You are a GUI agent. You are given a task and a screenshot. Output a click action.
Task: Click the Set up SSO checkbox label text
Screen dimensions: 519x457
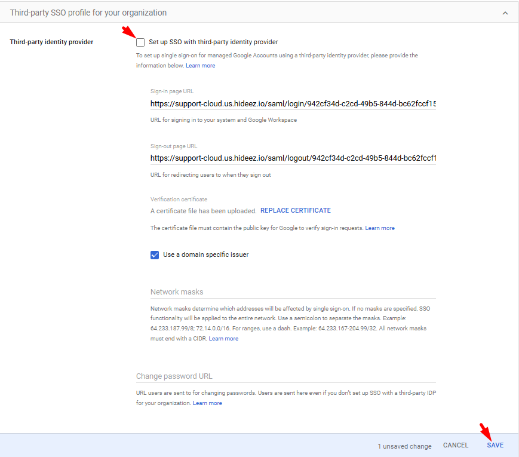pos(213,42)
